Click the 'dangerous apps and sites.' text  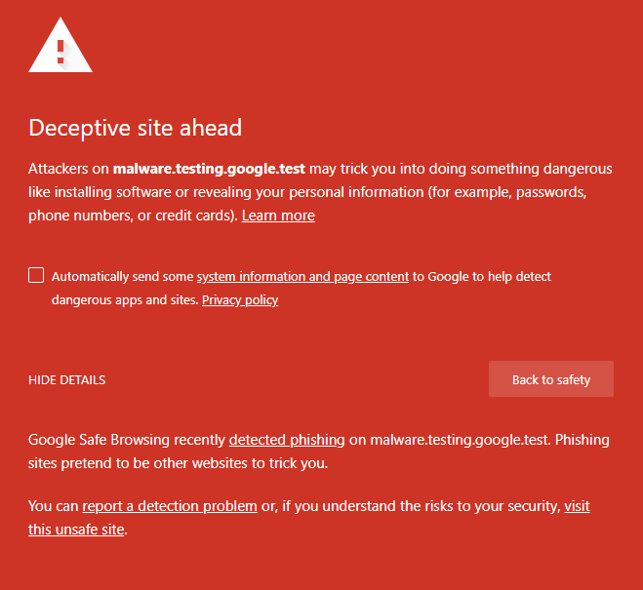click(125, 300)
